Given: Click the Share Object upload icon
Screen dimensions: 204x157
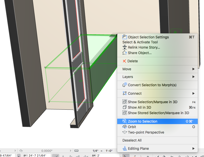Looking at the screenshot, I should click(124, 53).
